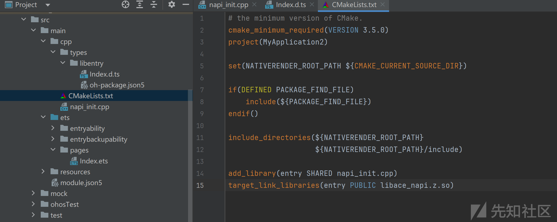Viewport: 557px width, 222px height.
Task: Click project(MyApplication2) on line 3
Action: pyautogui.click(x=278, y=42)
